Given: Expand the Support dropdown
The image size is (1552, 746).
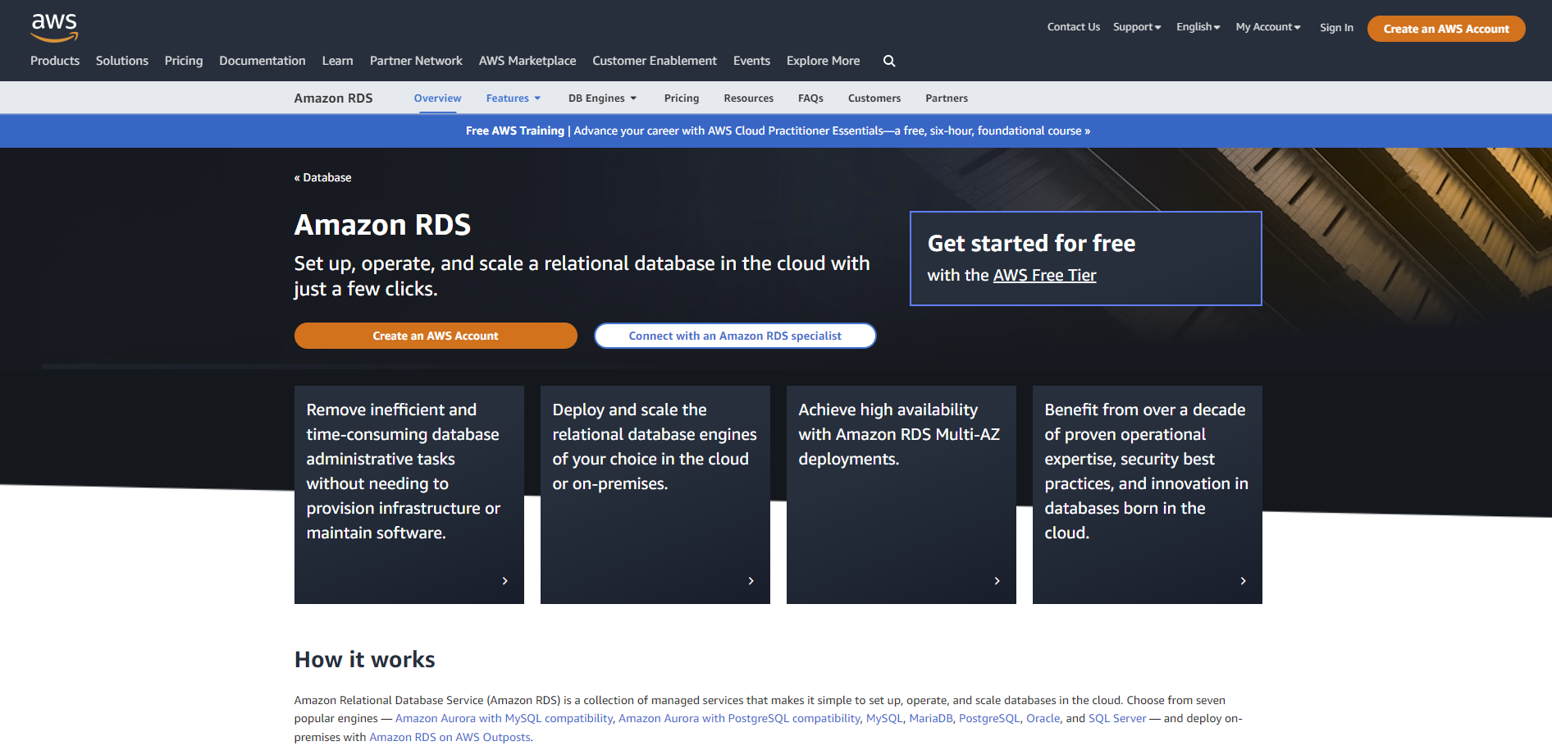Looking at the screenshot, I should tap(1137, 26).
